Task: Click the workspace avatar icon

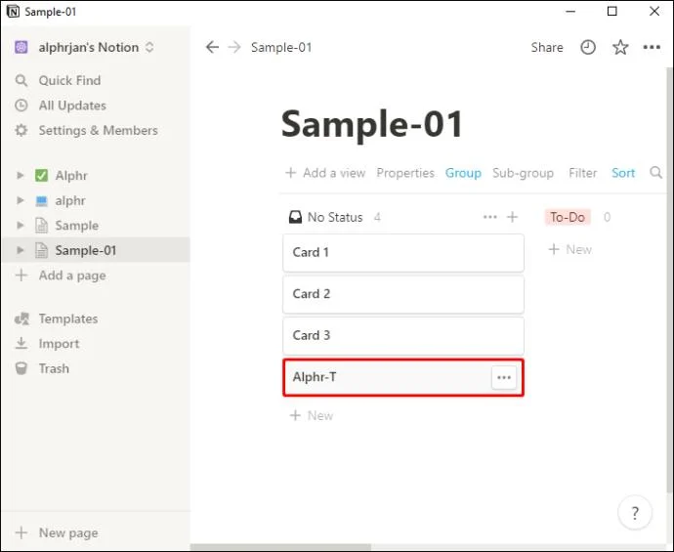Action: pyautogui.click(x=21, y=47)
